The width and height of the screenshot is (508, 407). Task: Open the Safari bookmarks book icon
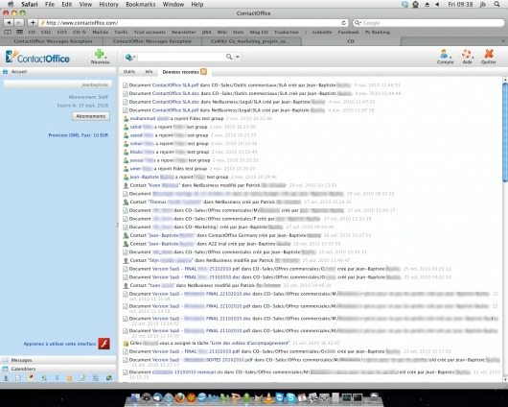(8, 32)
